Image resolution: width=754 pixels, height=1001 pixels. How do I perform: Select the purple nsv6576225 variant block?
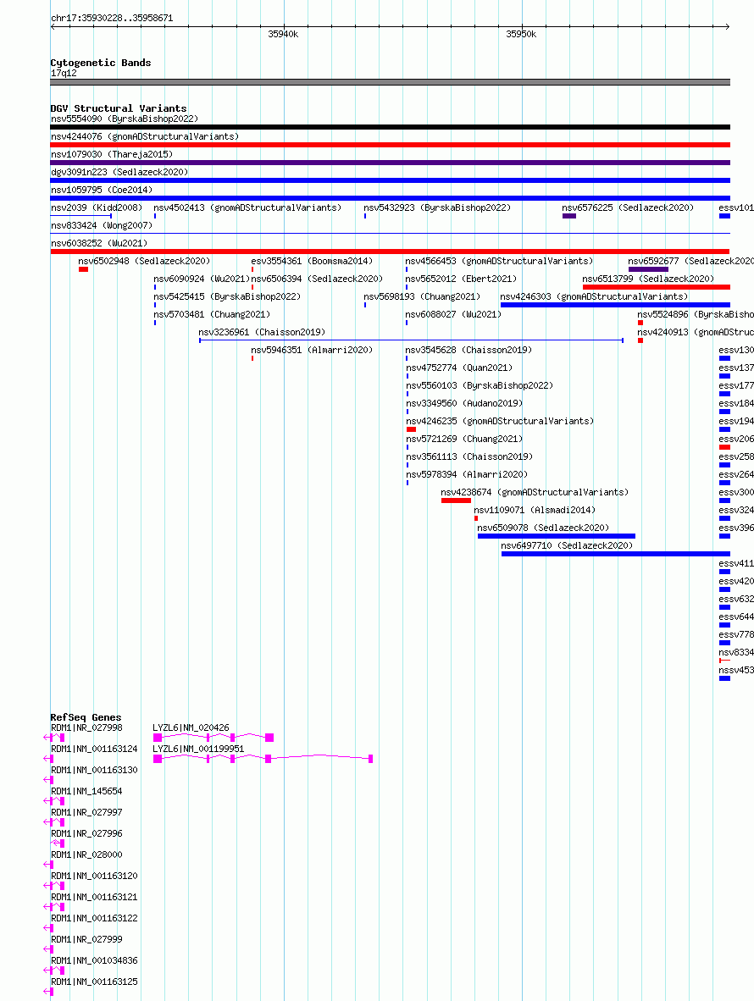point(569,216)
